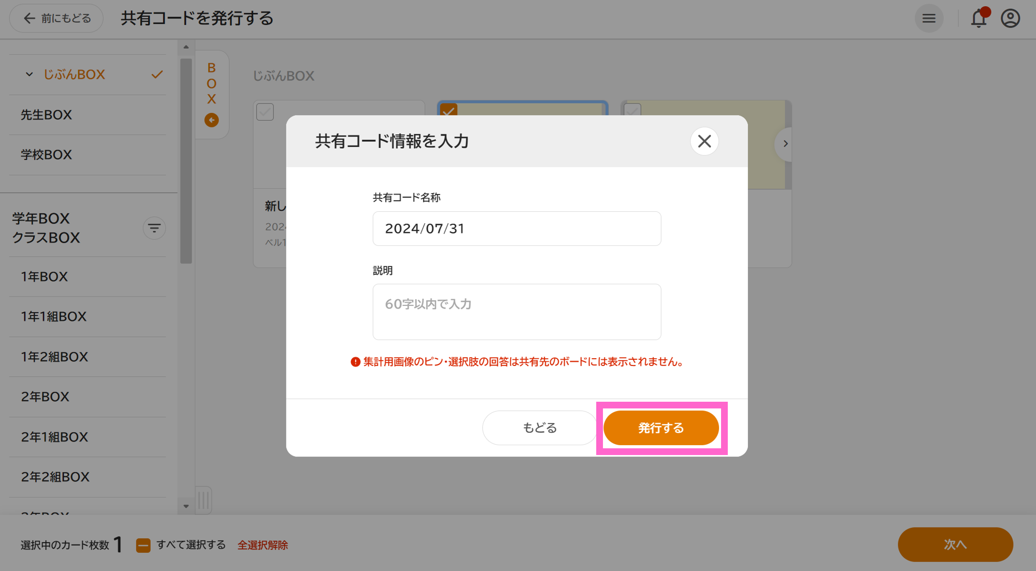Click the sidebar scroll-down triangle
Screen dimensions: 1036x571
point(186,505)
